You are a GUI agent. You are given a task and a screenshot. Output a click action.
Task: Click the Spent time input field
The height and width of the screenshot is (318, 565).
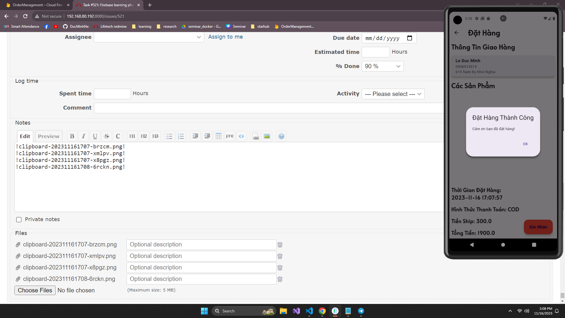[112, 94]
